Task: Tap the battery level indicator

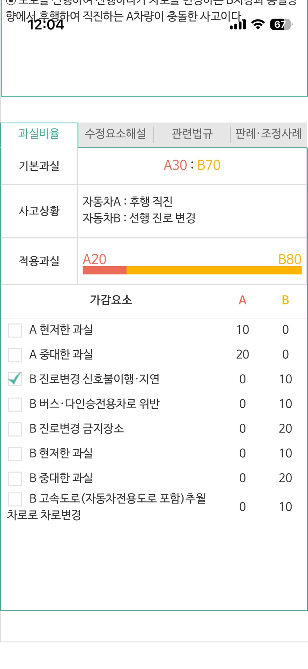Action: (x=281, y=24)
